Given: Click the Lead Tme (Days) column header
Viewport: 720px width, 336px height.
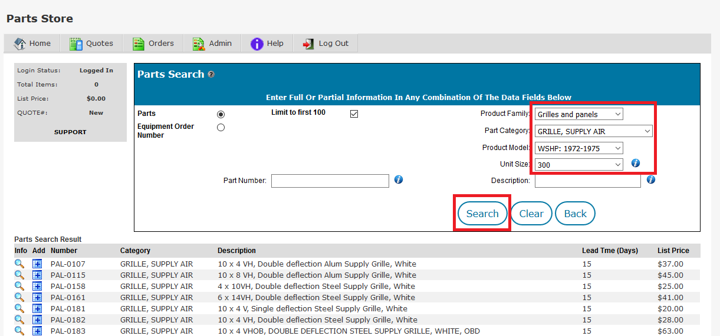Looking at the screenshot, I should (x=610, y=251).
